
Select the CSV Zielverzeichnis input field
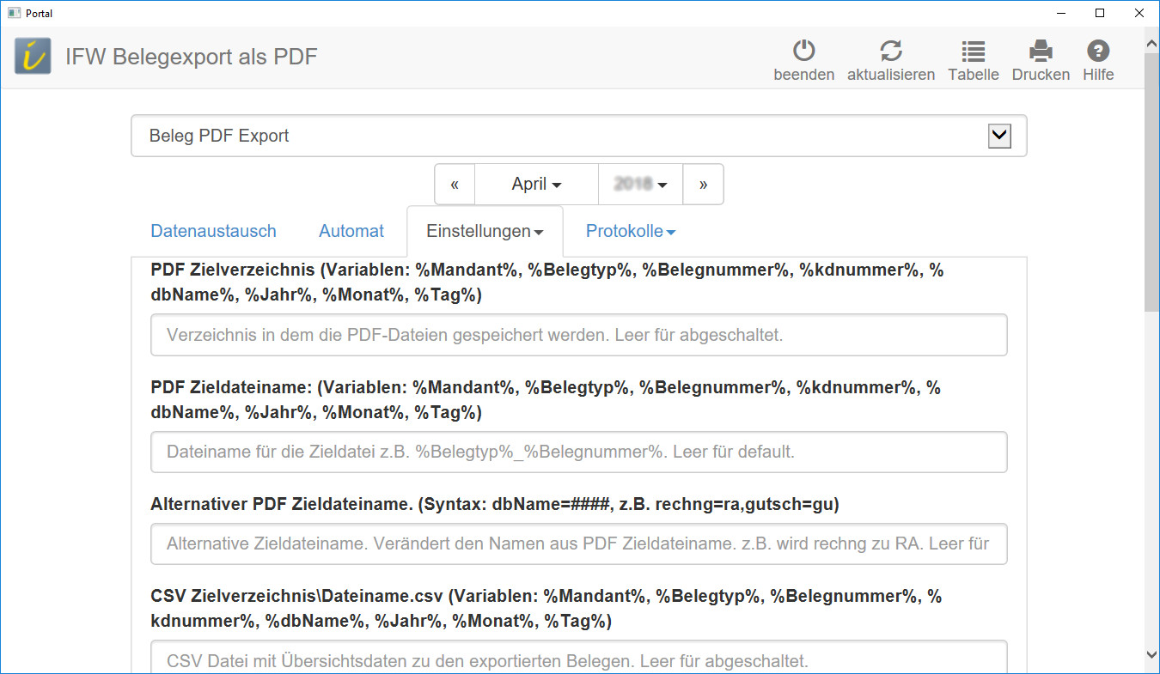[578, 659]
